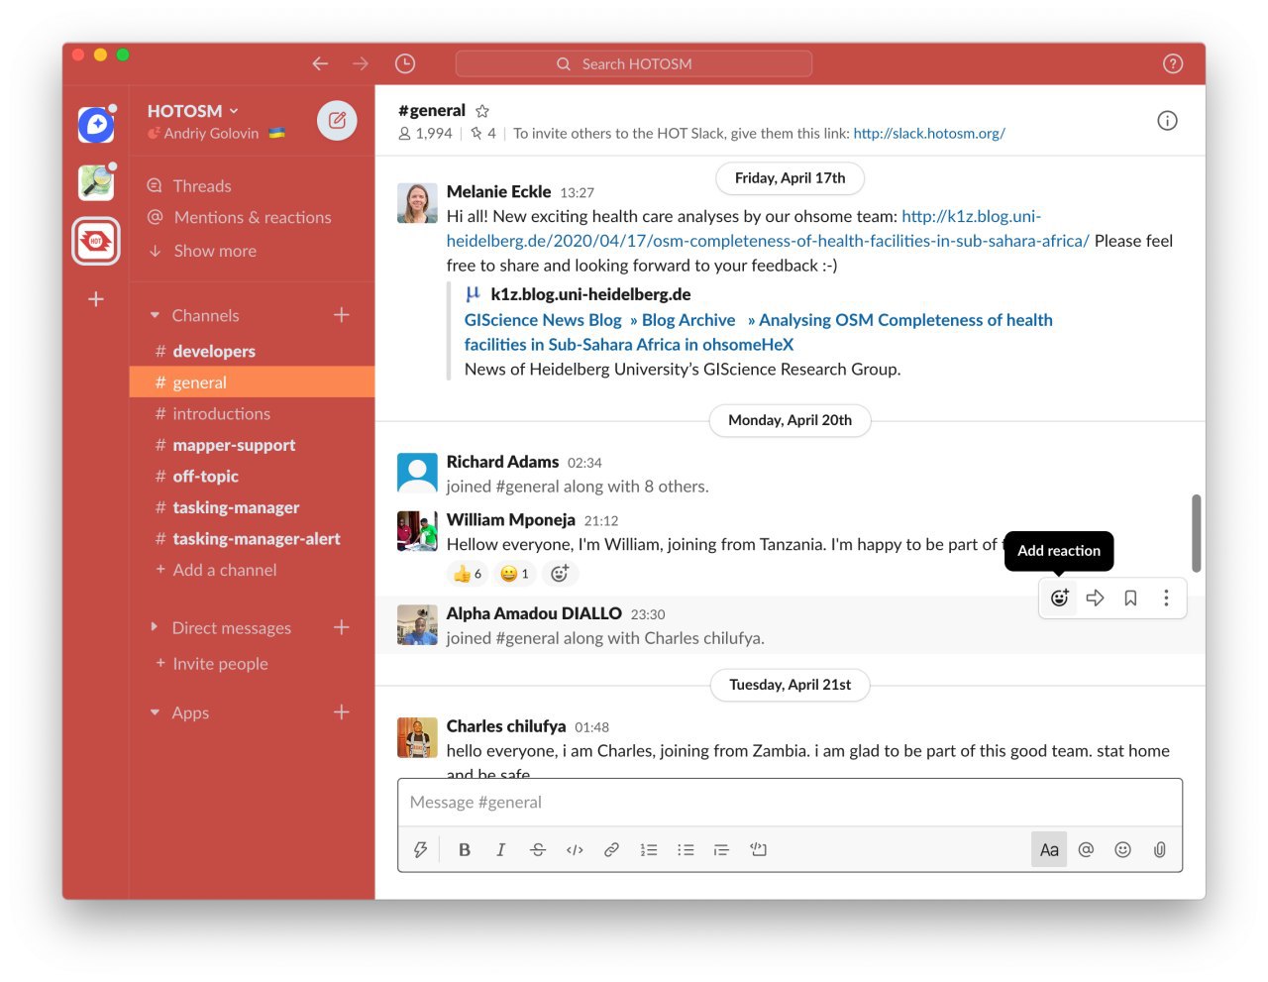
Task: Toggle the ordered list format
Action: pyautogui.click(x=649, y=849)
